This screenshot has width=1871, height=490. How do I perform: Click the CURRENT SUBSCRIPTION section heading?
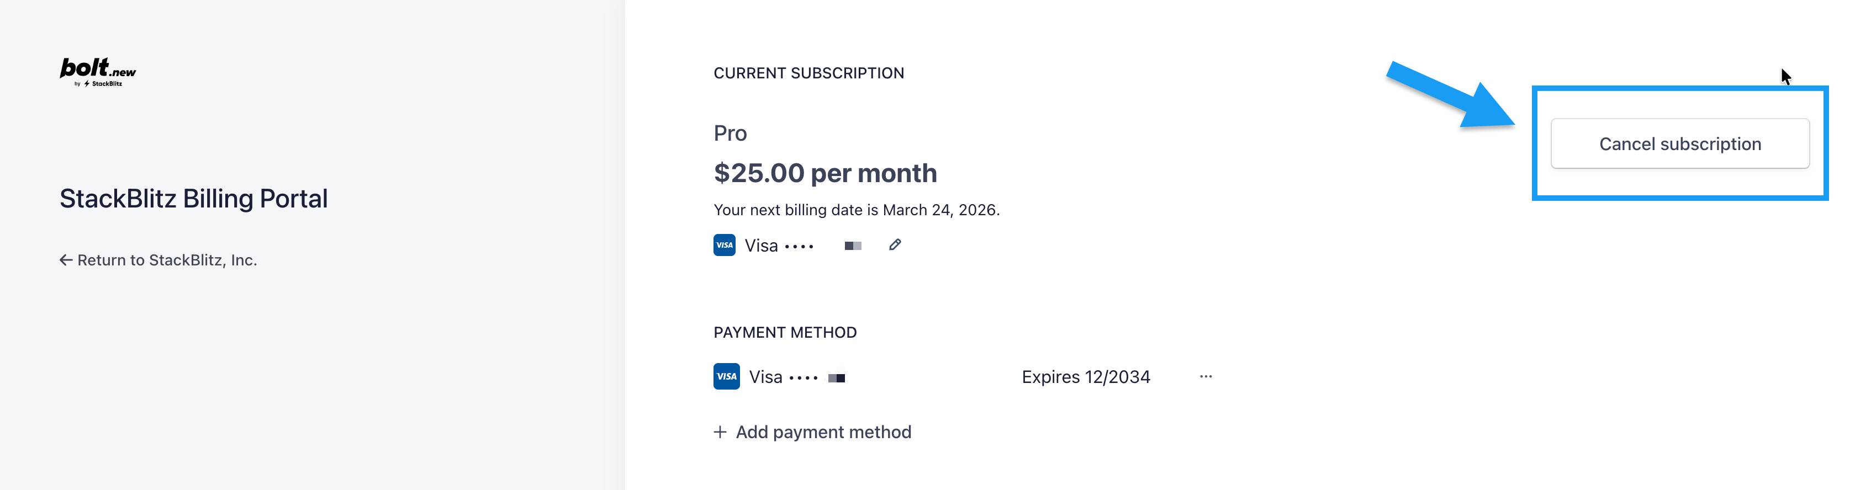coord(808,73)
